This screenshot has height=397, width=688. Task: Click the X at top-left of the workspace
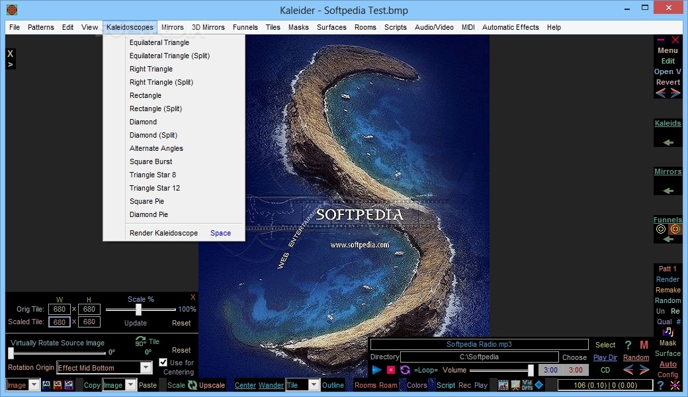(x=10, y=54)
